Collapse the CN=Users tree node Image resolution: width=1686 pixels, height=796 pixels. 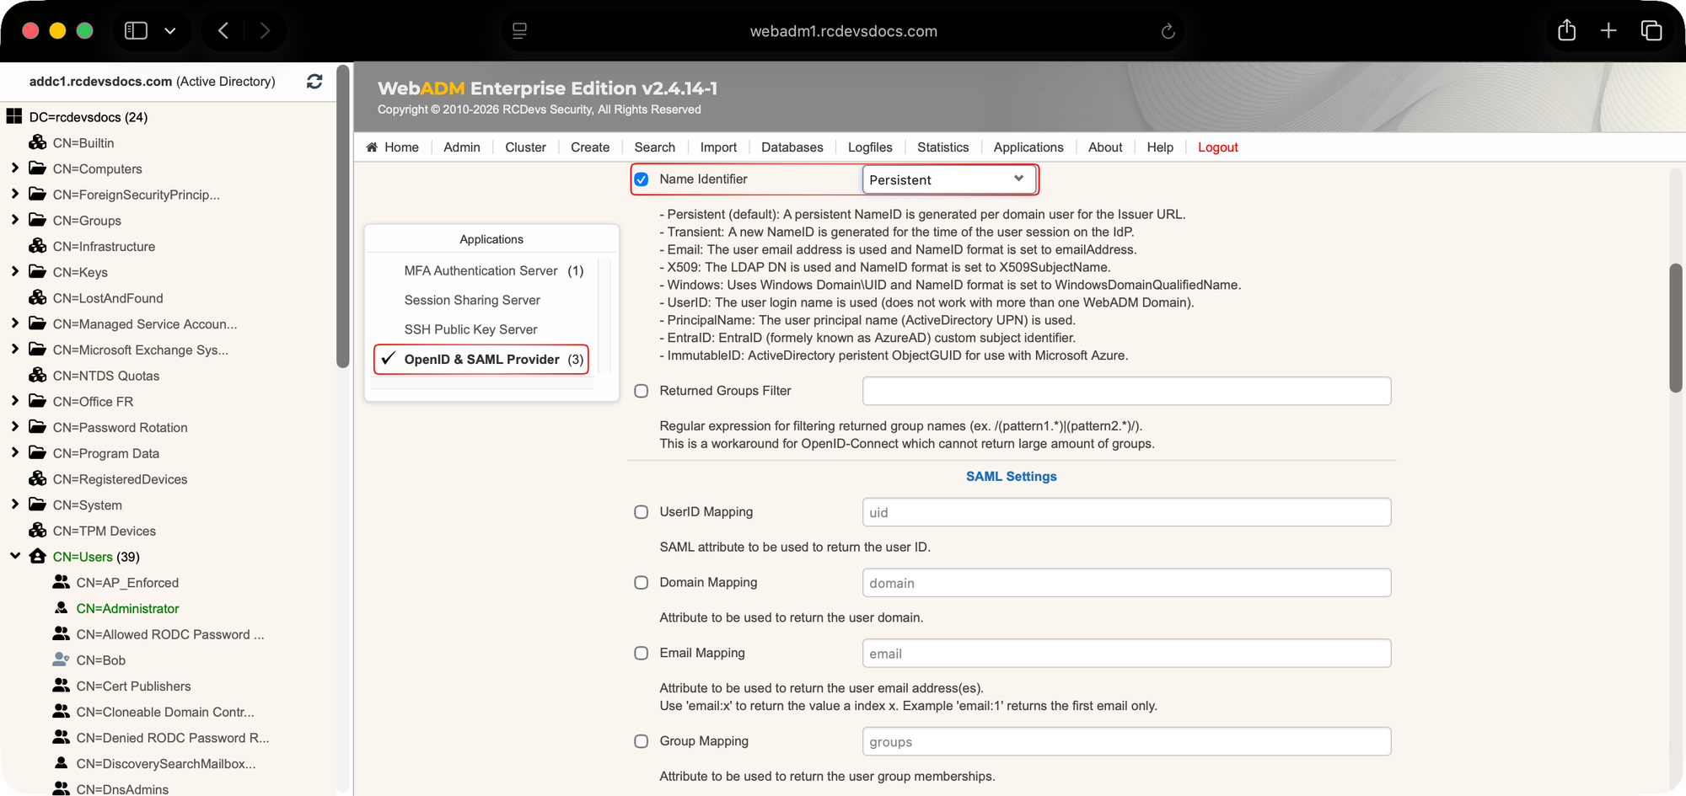14,556
